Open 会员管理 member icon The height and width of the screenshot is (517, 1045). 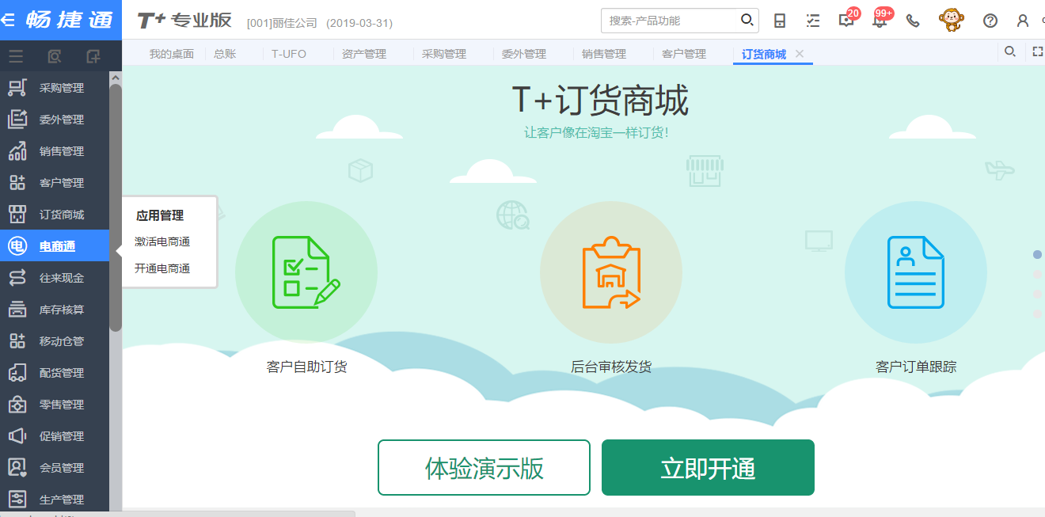click(17, 468)
